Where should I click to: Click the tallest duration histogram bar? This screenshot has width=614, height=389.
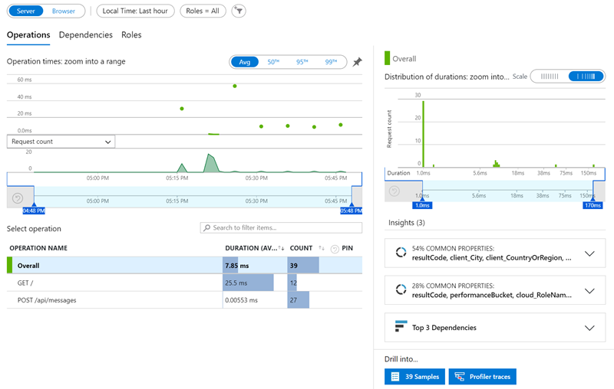[424, 134]
